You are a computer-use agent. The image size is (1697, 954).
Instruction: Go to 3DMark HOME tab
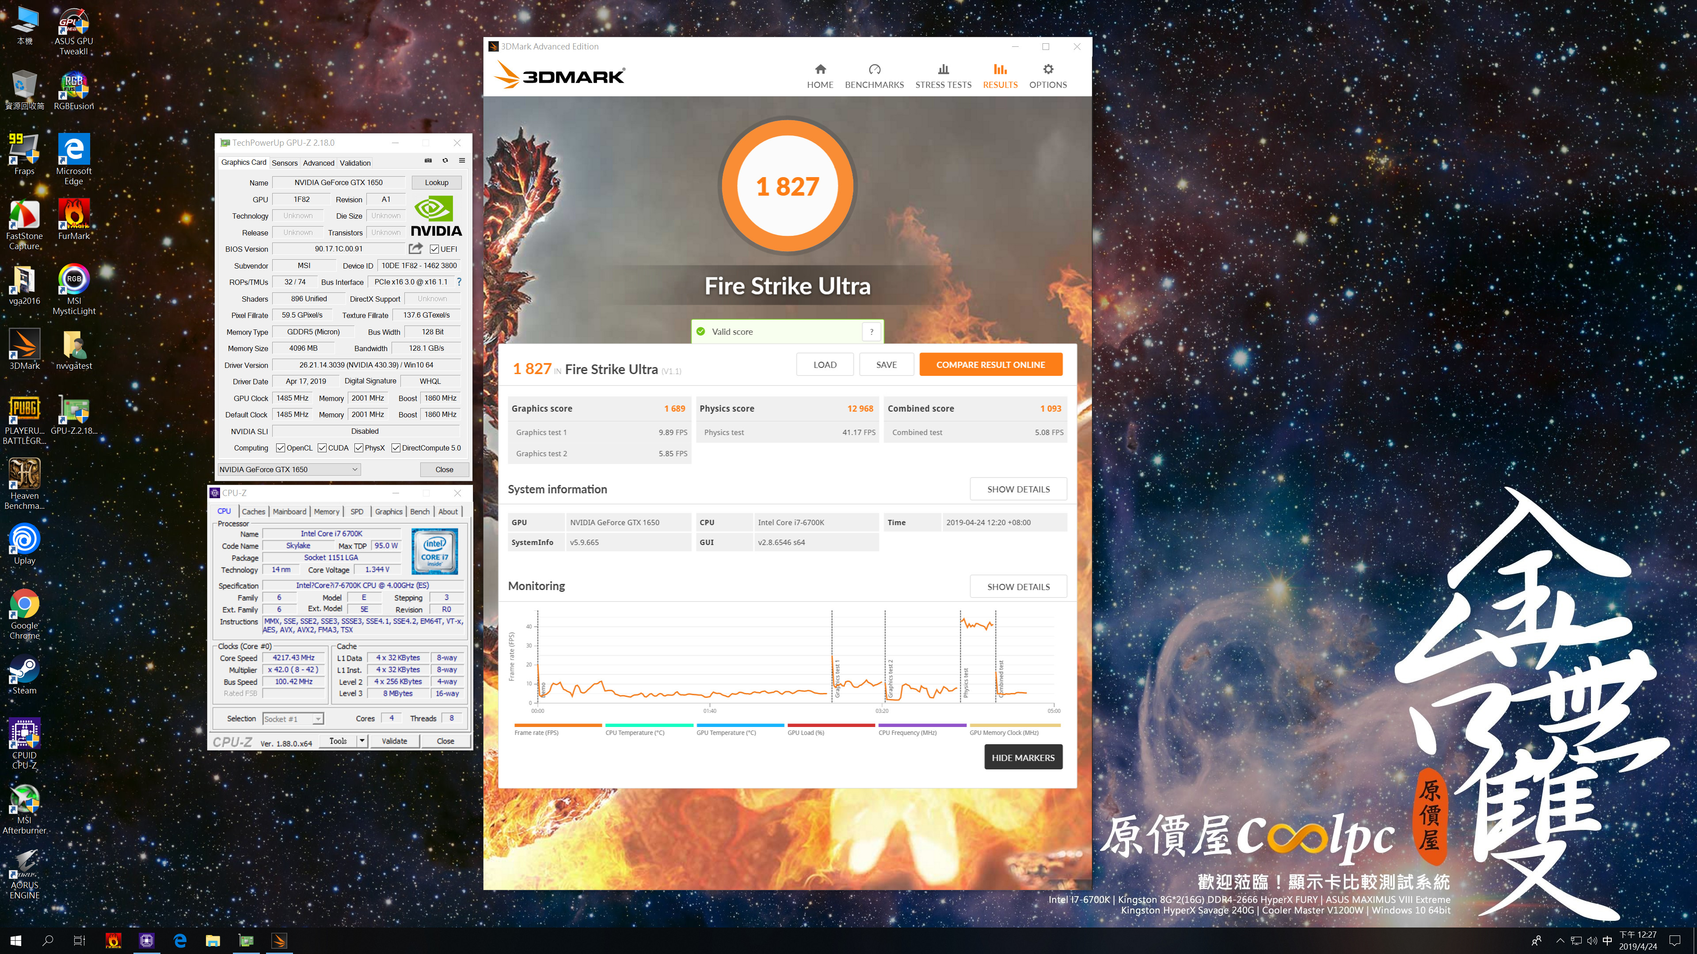coord(820,76)
